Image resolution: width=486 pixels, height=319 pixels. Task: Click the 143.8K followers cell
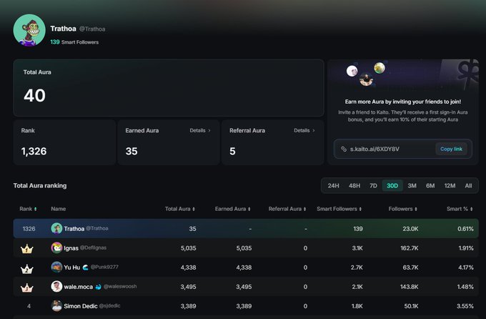coord(409,287)
